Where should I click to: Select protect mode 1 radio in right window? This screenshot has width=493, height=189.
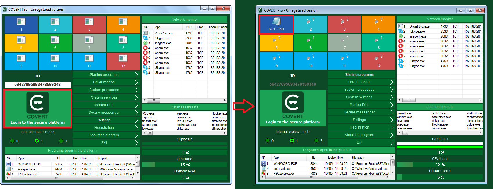292,141
